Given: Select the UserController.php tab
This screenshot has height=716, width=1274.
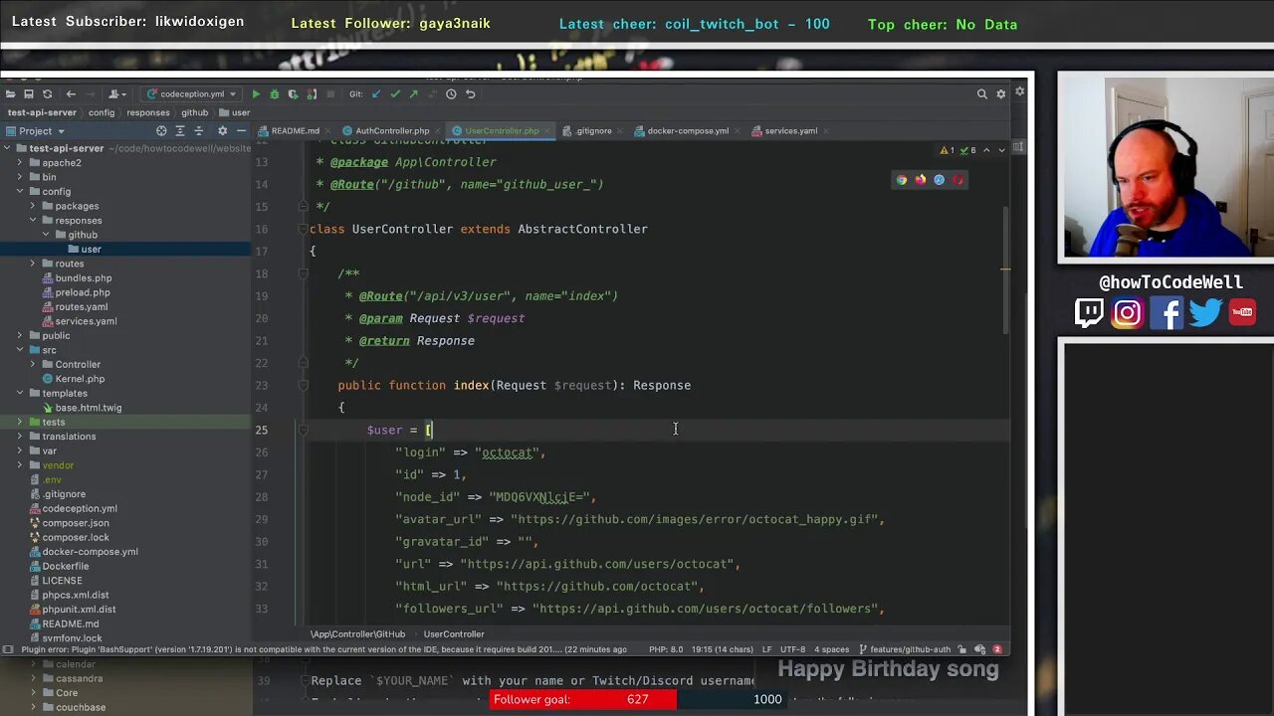Looking at the screenshot, I should (x=502, y=130).
